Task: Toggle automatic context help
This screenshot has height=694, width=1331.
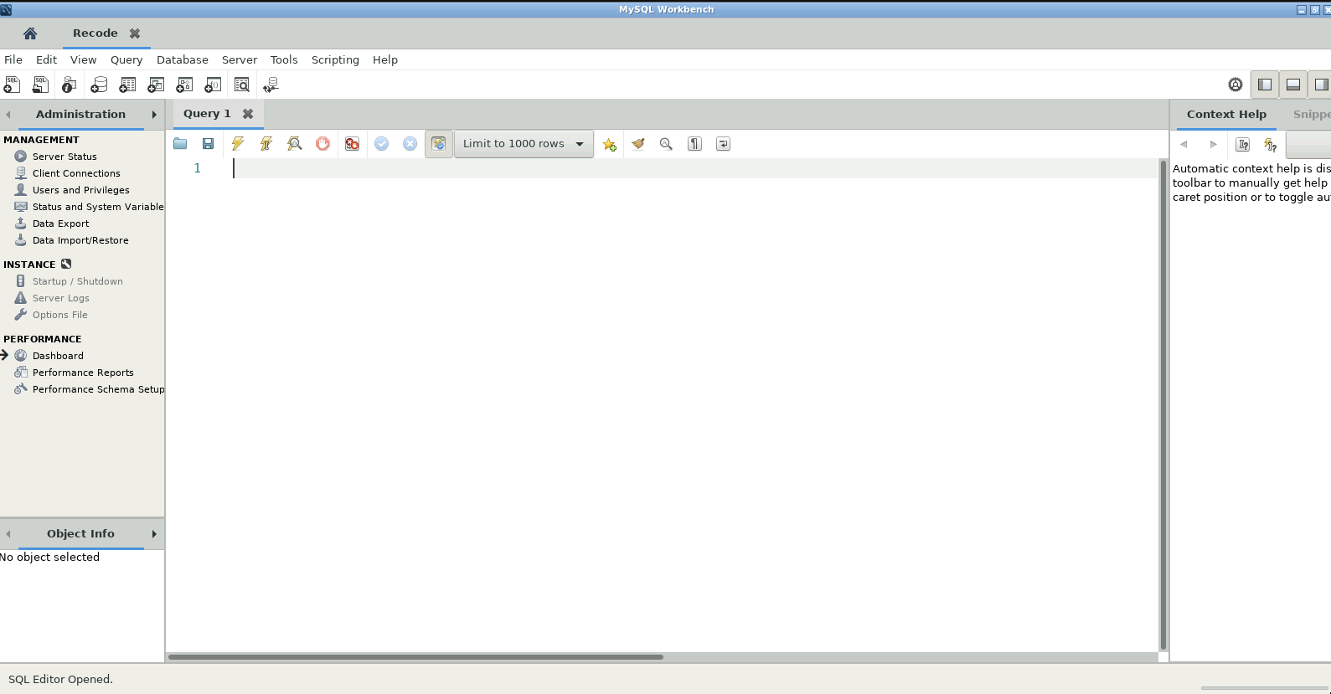Action: 1271,145
